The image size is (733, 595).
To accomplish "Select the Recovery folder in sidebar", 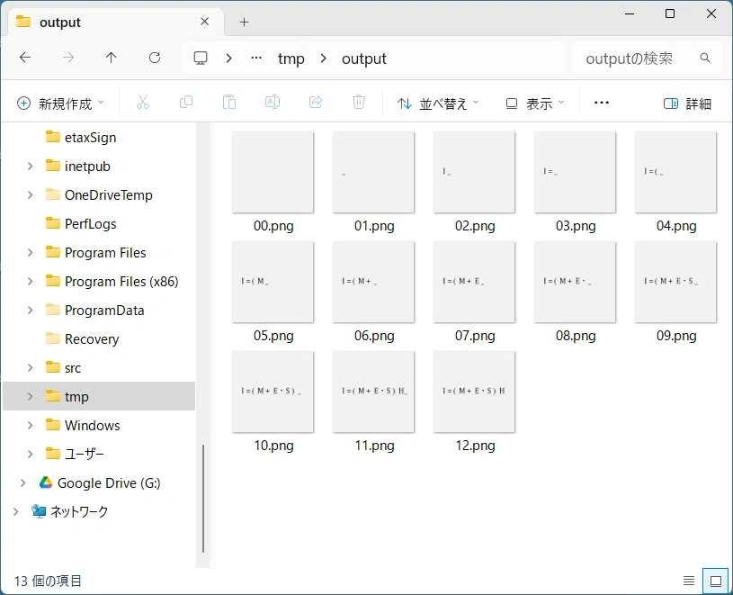I will pyautogui.click(x=92, y=339).
